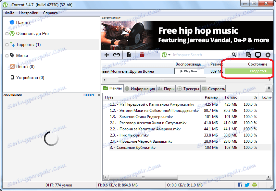This screenshot has width=276, height=191.
Task: Click the orange RSS feed icon
Action: point(12,66)
